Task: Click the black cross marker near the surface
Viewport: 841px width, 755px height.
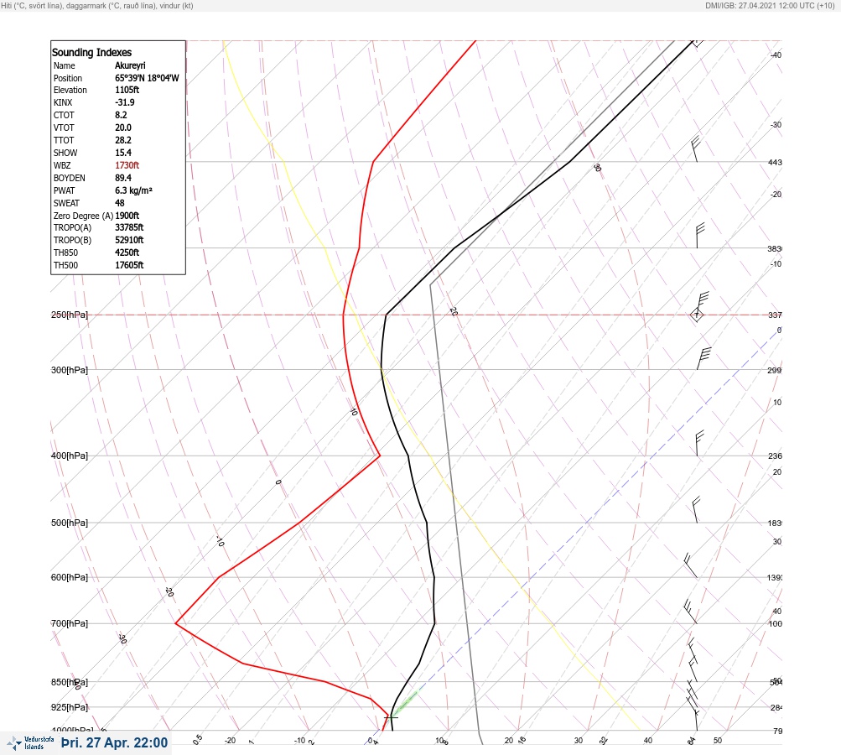Action: (x=391, y=717)
